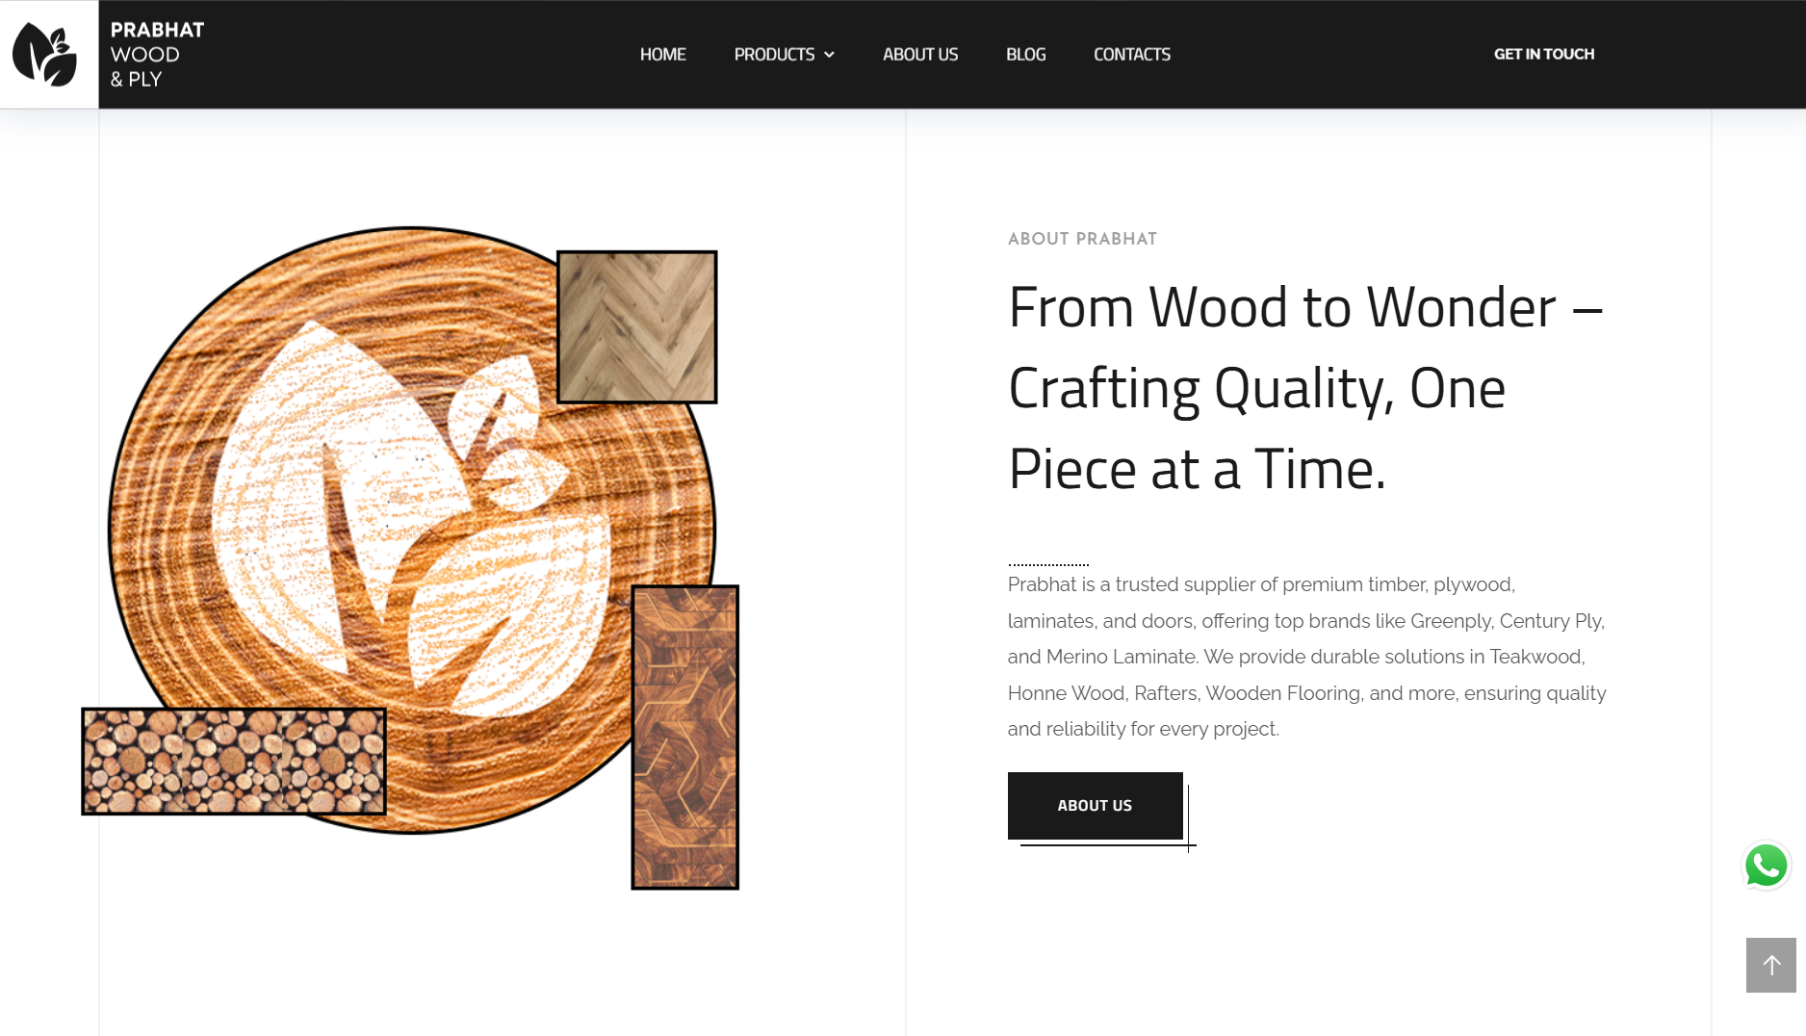Expand the Products dropdown chevron

(x=829, y=55)
